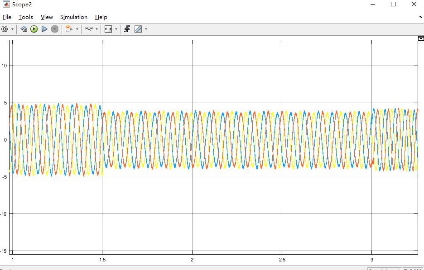Expand the Measurements dropdown arrow
Image resolution: width=424 pixels, height=270 pixels.
tap(146, 29)
